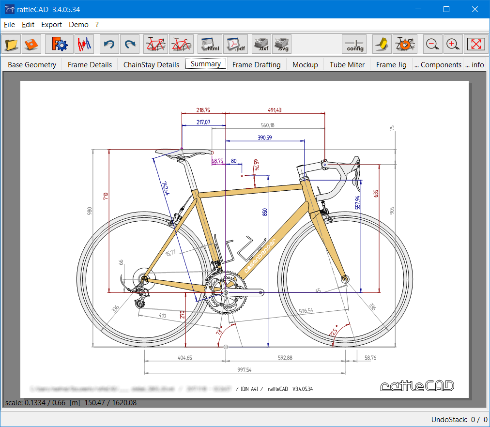Image resolution: width=490 pixels, height=427 pixels.
Task: Select the 997,54 wheelbase dimension
Action: (245, 370)
